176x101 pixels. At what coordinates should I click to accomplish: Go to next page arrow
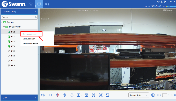point(172,95)
